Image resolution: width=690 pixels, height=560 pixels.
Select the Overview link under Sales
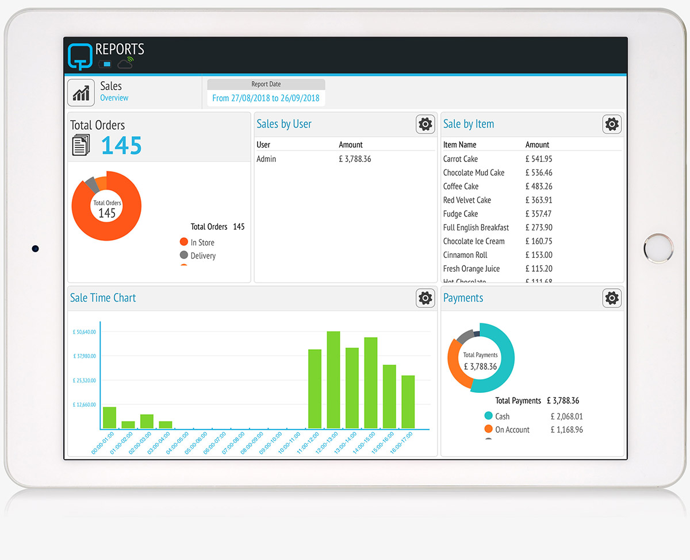click(x=114, y=98)
